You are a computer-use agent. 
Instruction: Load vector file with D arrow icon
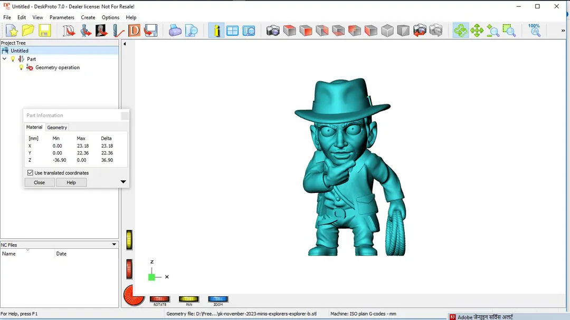point(69,31)
